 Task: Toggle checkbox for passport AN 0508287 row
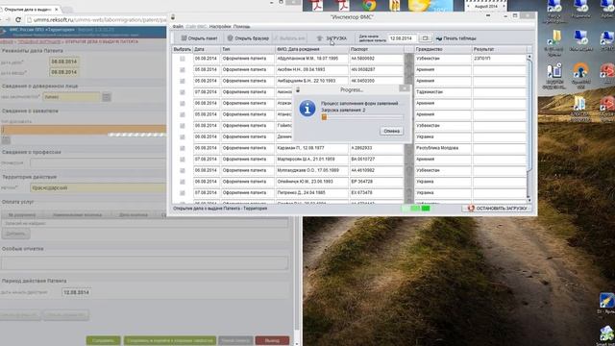[x=183, y=70]
